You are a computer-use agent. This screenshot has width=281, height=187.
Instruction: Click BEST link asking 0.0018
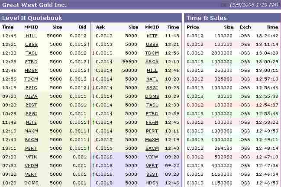[x=152, y=174]
